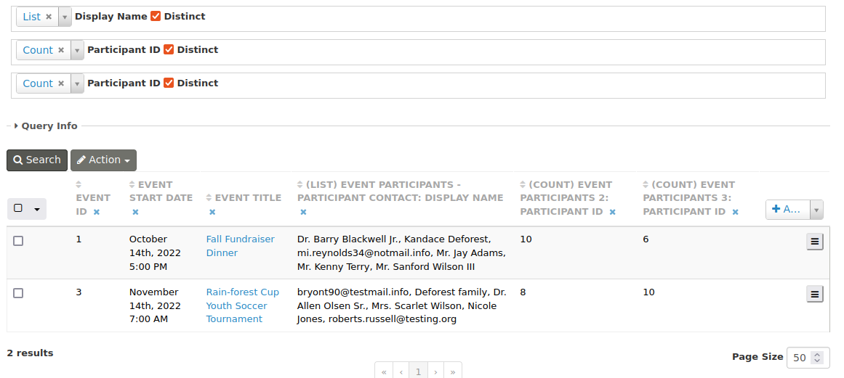Select the row checkbox for event 1
Viewport: 844px width, 378px height.
[x=18, y=241]
